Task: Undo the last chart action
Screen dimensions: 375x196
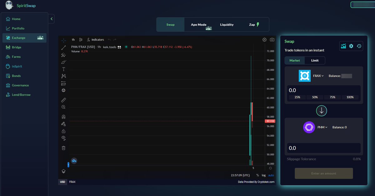Action: tap(109, 40)
